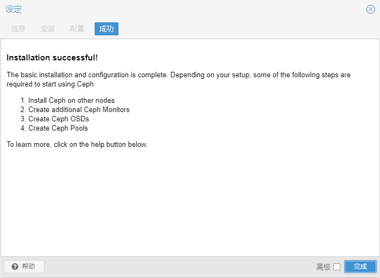Click the 'Installation successful!' heading
The height and width of the screenshot is (278, 380).
[x=52, y=58]
